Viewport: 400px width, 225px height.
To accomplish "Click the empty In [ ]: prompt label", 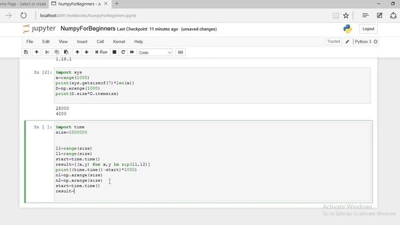I will click(43, 127).
